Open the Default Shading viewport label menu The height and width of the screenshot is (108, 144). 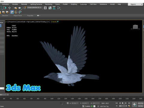(x=41, y=22)
